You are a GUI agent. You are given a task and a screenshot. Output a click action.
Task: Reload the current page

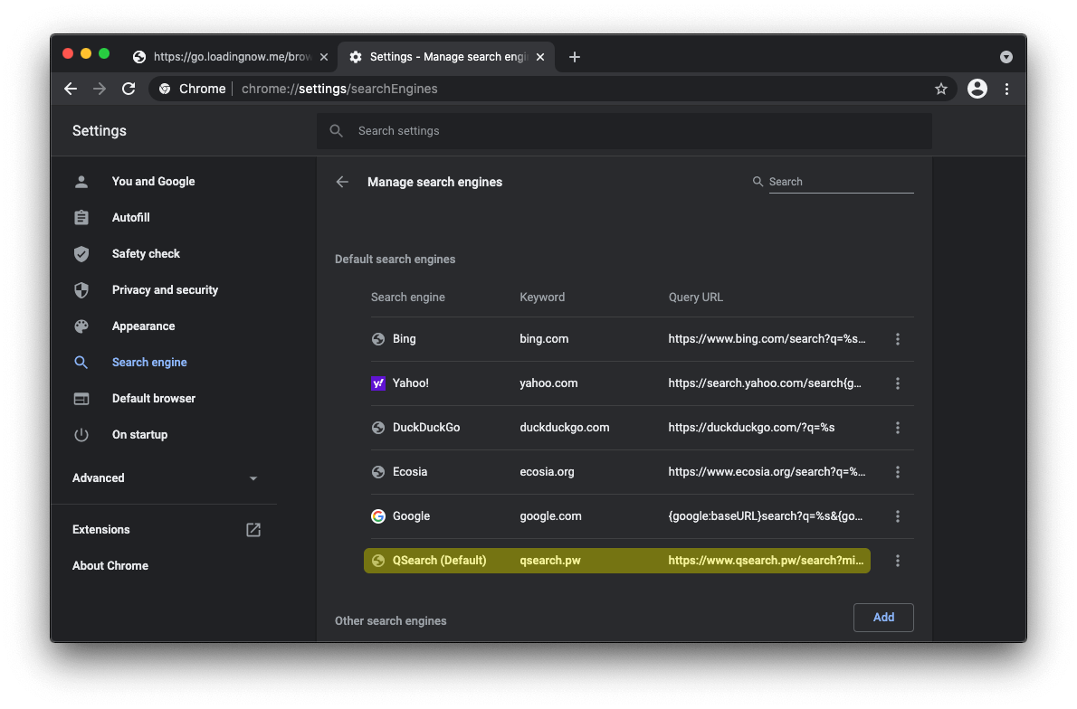tap(129, 89)
